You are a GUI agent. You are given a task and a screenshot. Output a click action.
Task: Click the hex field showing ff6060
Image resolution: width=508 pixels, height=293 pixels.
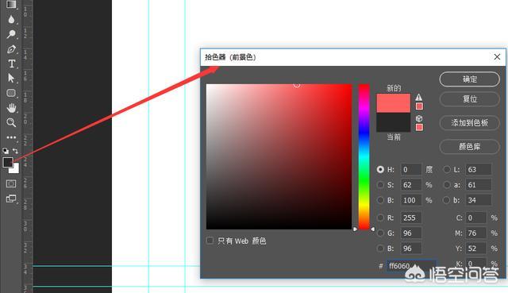[411, 266]
